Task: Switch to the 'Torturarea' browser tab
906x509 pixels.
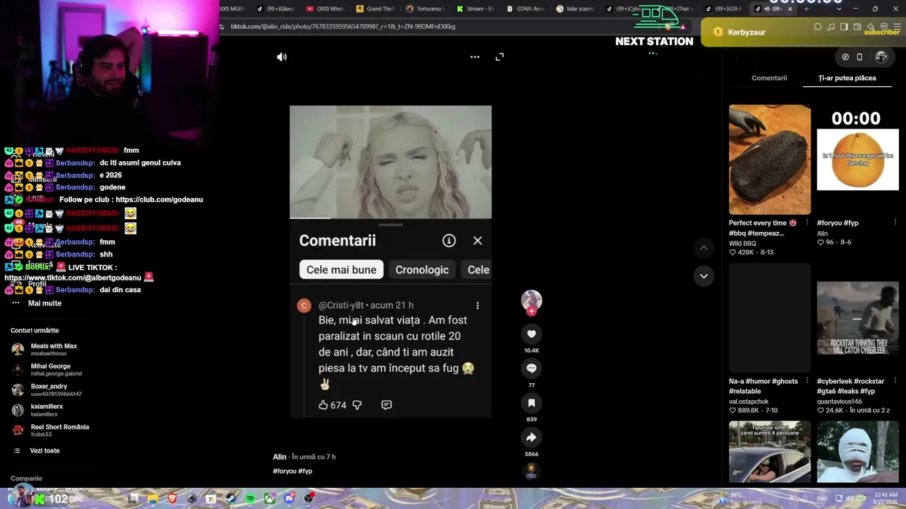Action: [424, 8]
